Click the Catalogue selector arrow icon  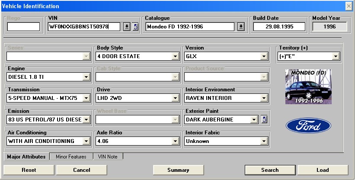pos(241,27)
